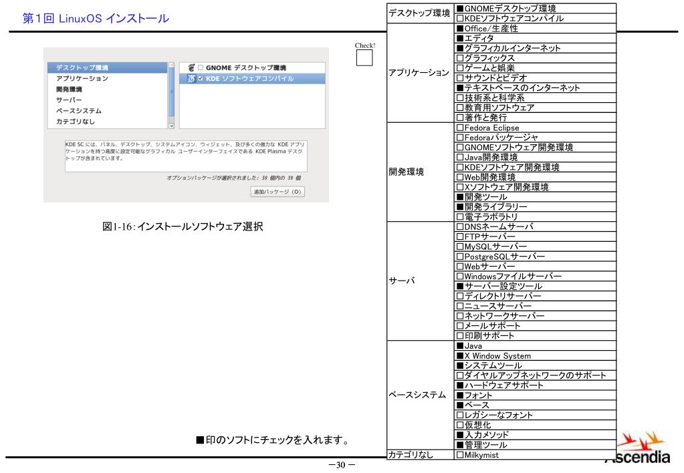Image resolution: width=684 pixels, height=473 pixels.
Task: Click table row ■テキストベースのインターネット
Action: pyautogui.click(x=536, y=88)
